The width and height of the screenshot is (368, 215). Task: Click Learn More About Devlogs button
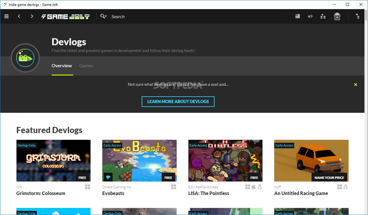click(178, 102)
